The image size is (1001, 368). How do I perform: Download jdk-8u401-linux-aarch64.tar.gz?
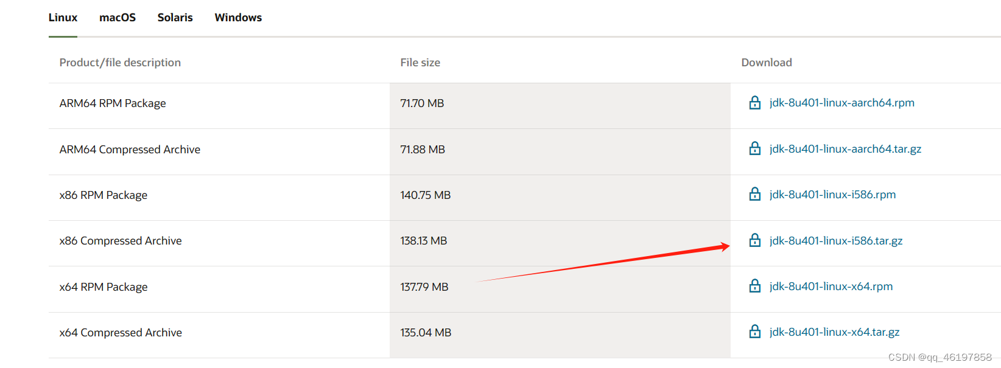pos(845,149)
